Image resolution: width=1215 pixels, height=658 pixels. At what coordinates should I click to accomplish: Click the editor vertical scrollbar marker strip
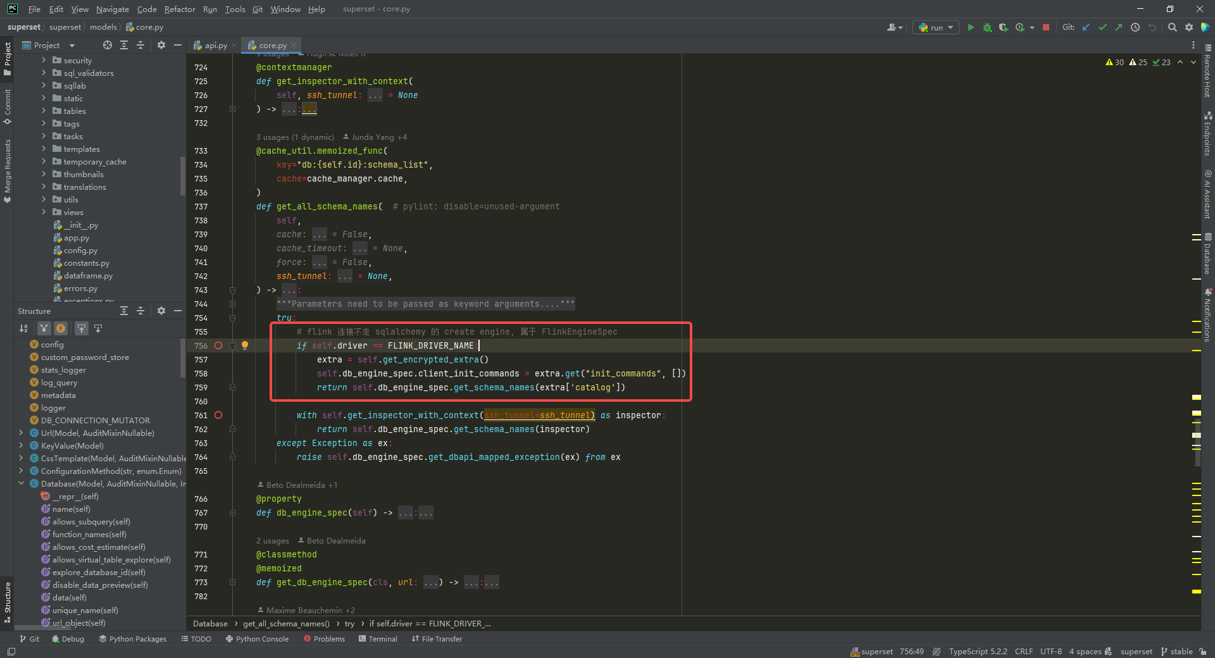tap(1196, 335)
